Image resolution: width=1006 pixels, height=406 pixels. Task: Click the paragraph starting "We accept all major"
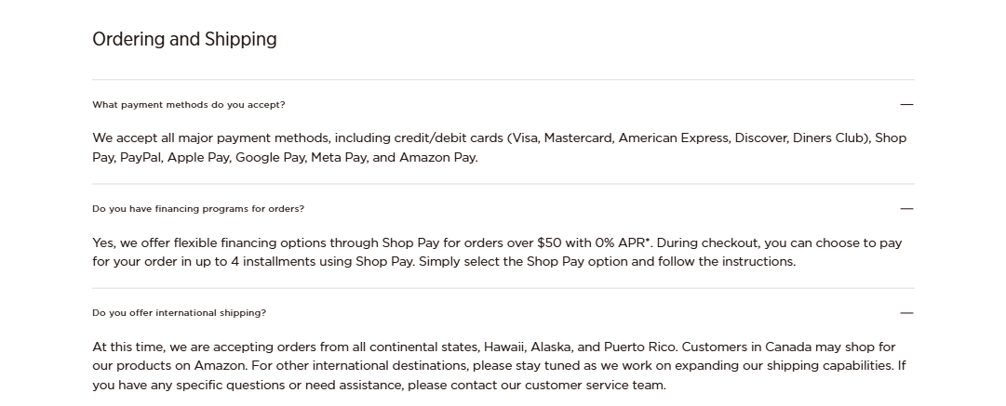click(499, 148)
